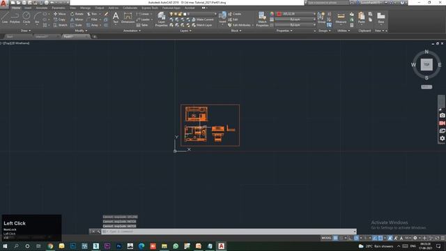Screen dimensions: 446x251
Task: Select the Dimension tool
Action: pos(128,17)
